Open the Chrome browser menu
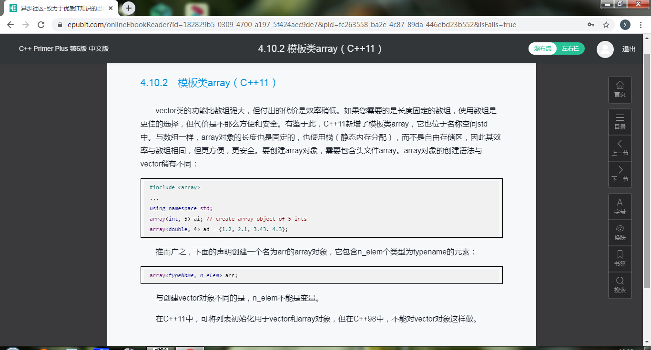This screenshot has width=651, height=350. click(641, 25)
